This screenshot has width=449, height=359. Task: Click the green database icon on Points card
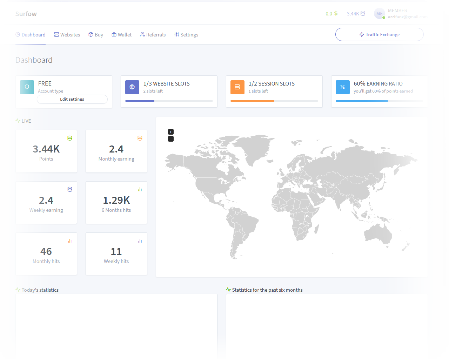(x=70, y=138)
